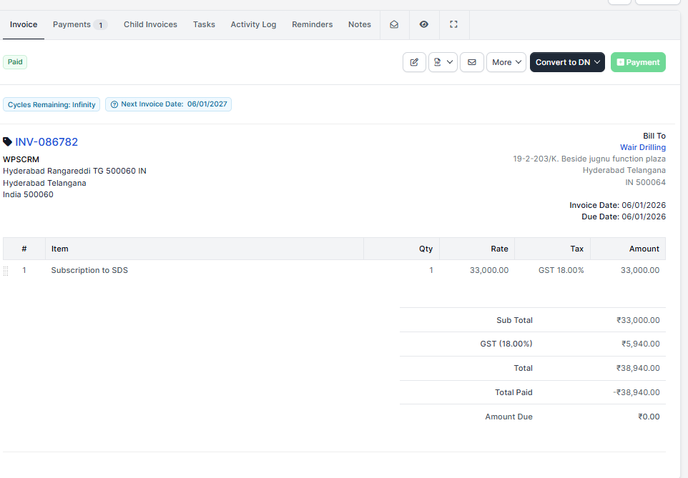
Task: Open the More dropdown menu
Action: 506,62
